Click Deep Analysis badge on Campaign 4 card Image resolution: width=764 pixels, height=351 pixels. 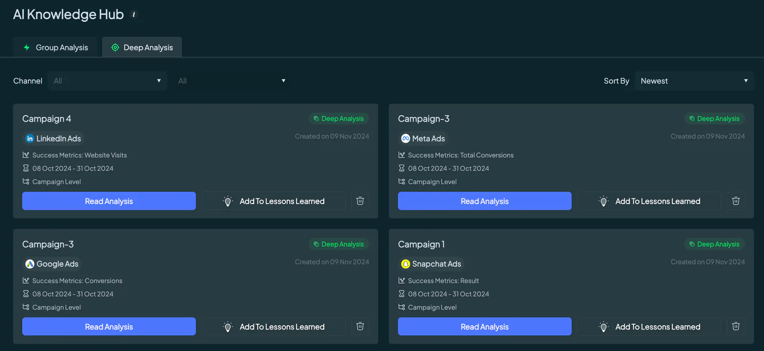339,118
